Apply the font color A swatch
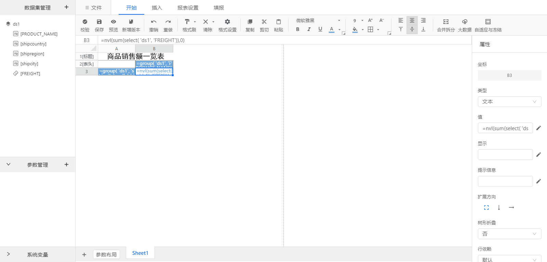Screen dimensions: 547x262 [331, 29]
